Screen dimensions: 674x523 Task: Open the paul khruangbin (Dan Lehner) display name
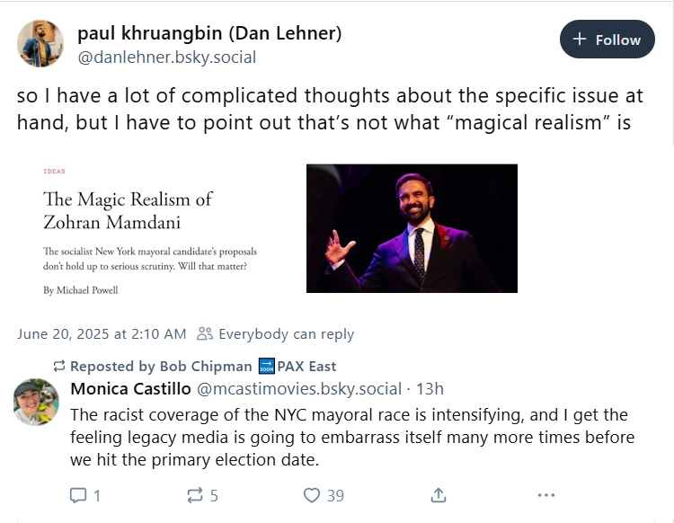209,33
